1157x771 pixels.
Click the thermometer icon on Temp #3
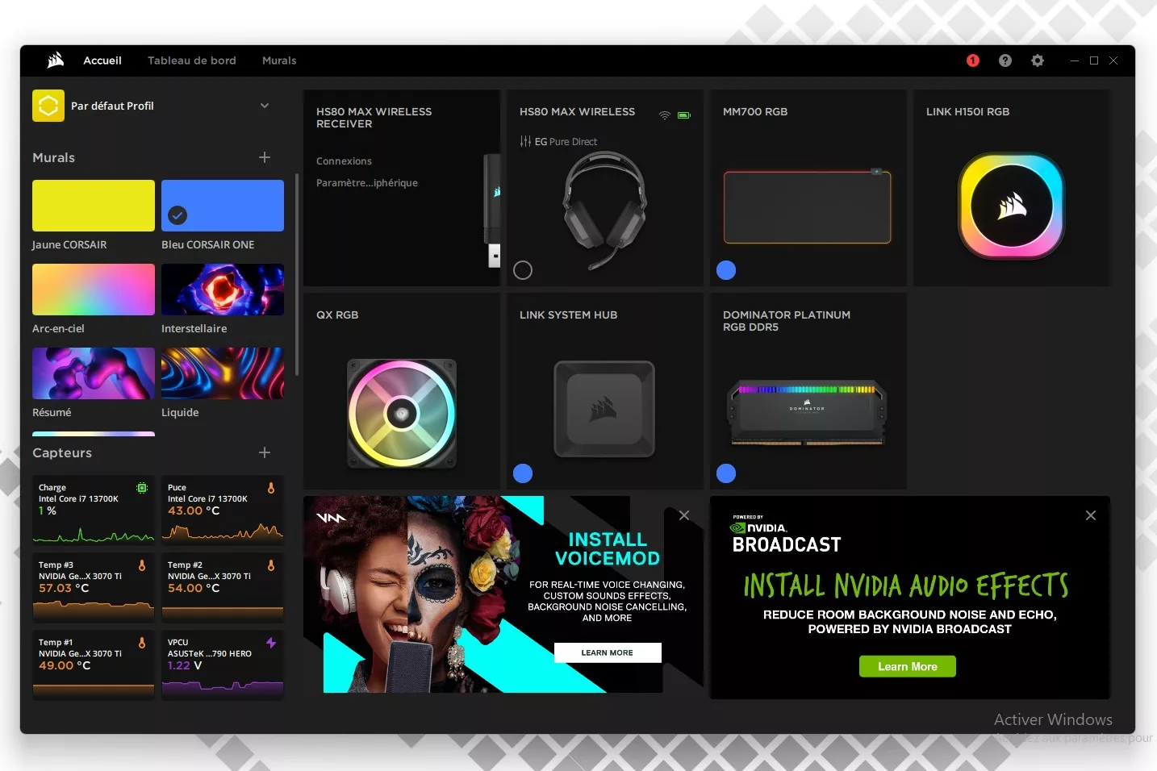[x=142, y=565]
